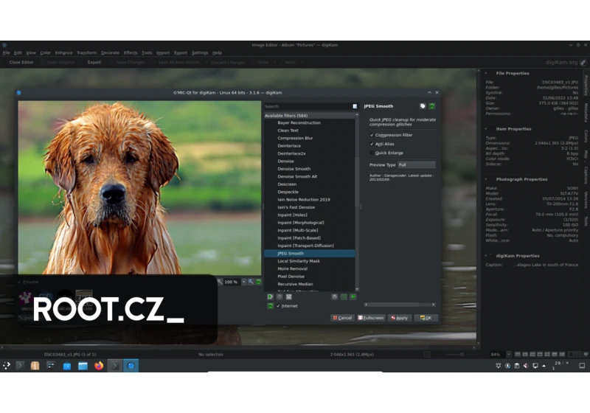This screenshot has width=590, height=413.
Task: Select the Moire Removal filter
Action: [x=292, y=268]
